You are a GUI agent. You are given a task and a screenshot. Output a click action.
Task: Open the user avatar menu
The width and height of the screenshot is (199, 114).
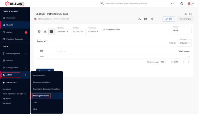(191, 3)
